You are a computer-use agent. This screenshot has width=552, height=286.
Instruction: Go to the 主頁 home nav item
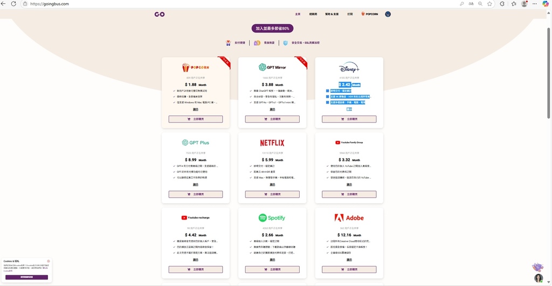coord(298,14)
